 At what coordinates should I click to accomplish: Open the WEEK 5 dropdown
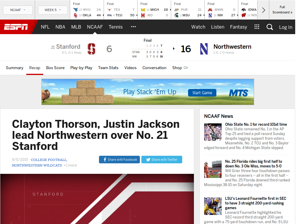pos(53,10)
